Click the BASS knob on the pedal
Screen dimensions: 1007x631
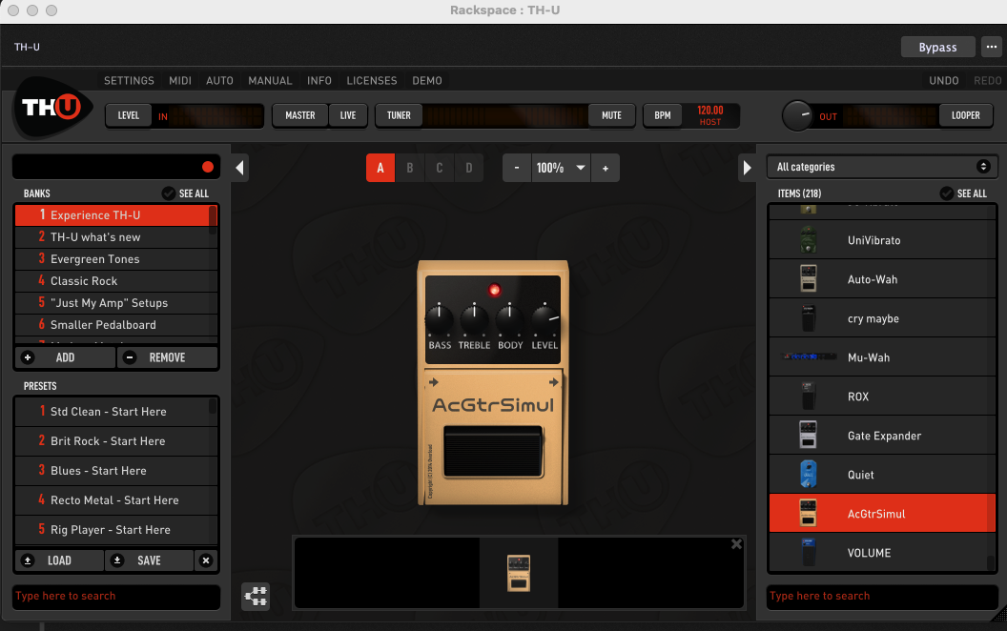pyautogui.click(x=440, y=319)
